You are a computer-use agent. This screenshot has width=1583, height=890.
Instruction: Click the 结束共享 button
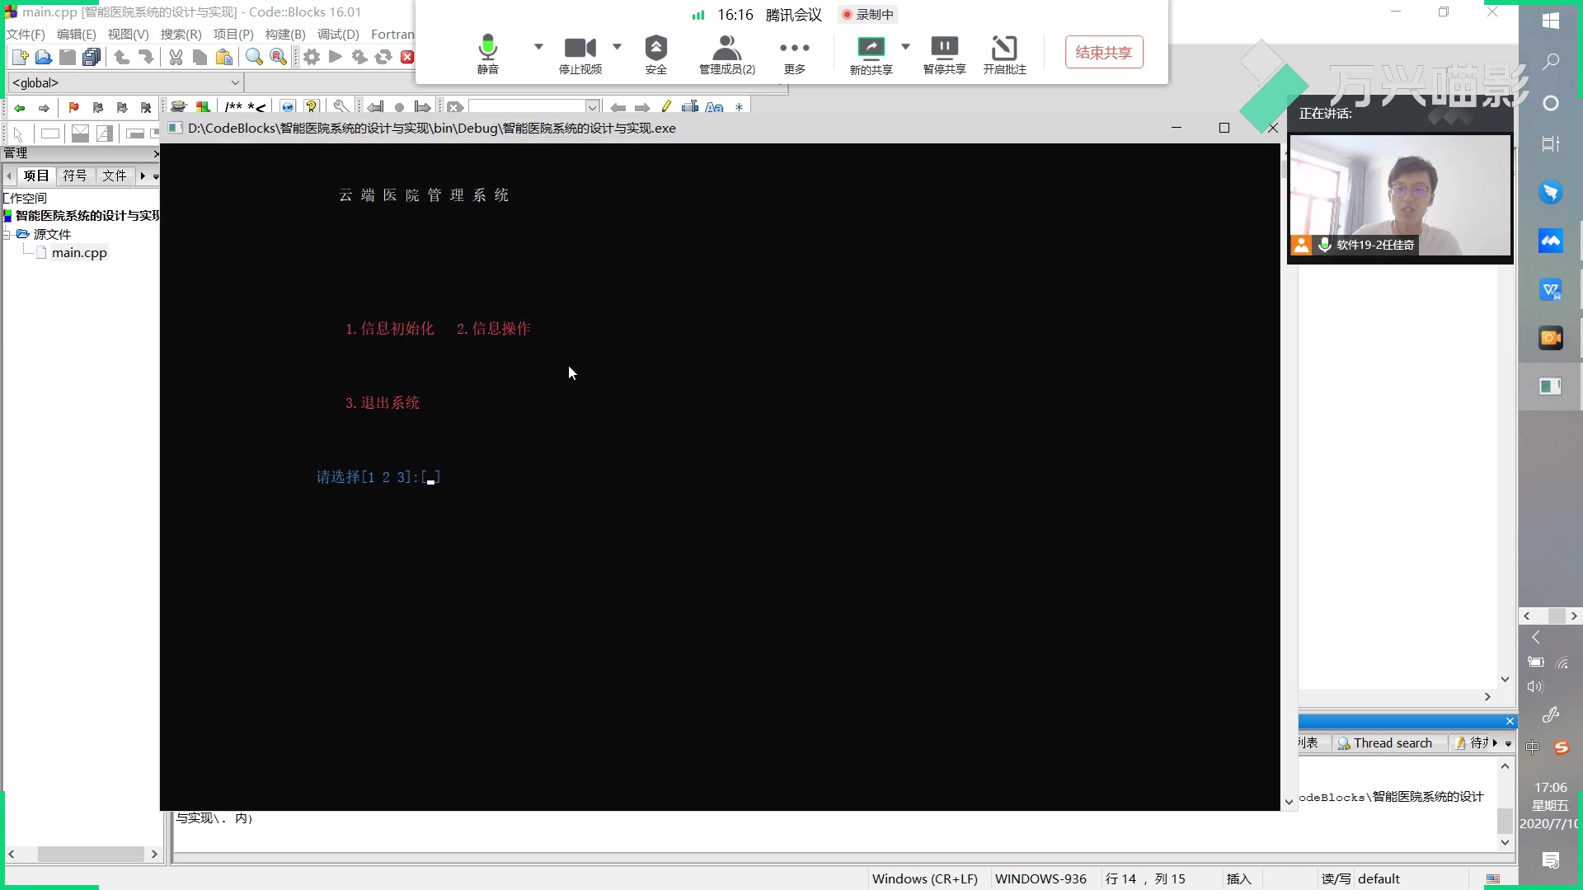pyautogui.click(x=1103, y=52)
